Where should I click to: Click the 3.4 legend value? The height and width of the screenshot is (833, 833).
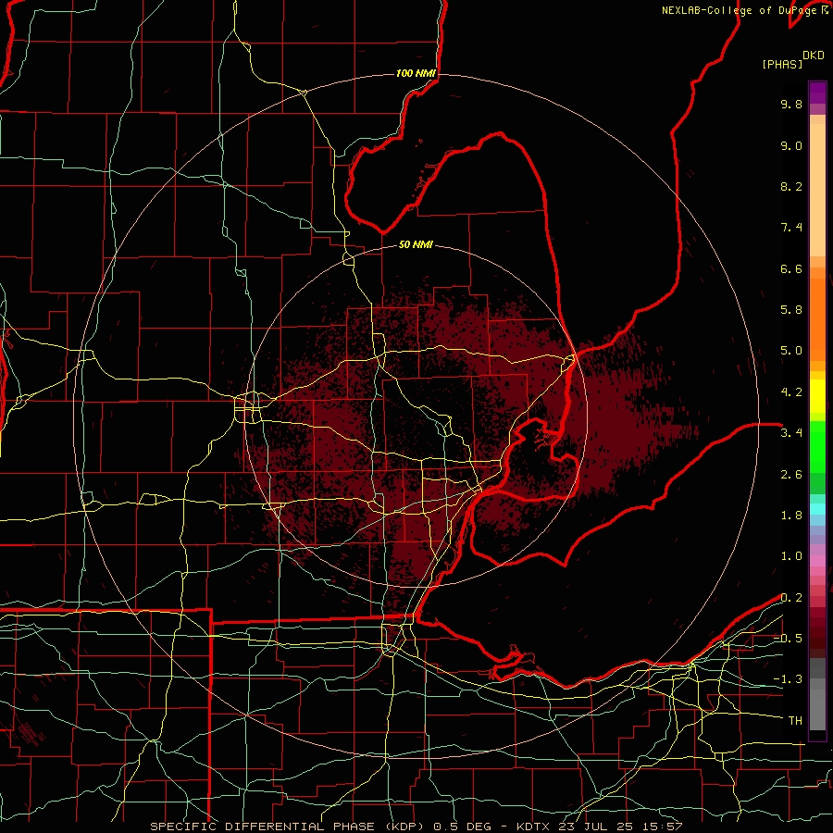point(791,433)
